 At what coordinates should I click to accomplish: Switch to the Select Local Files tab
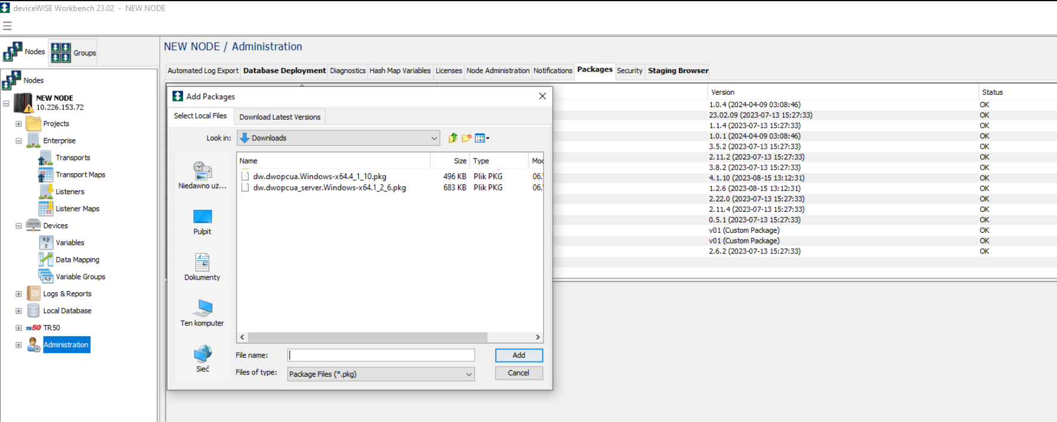[x=200, y=116]
